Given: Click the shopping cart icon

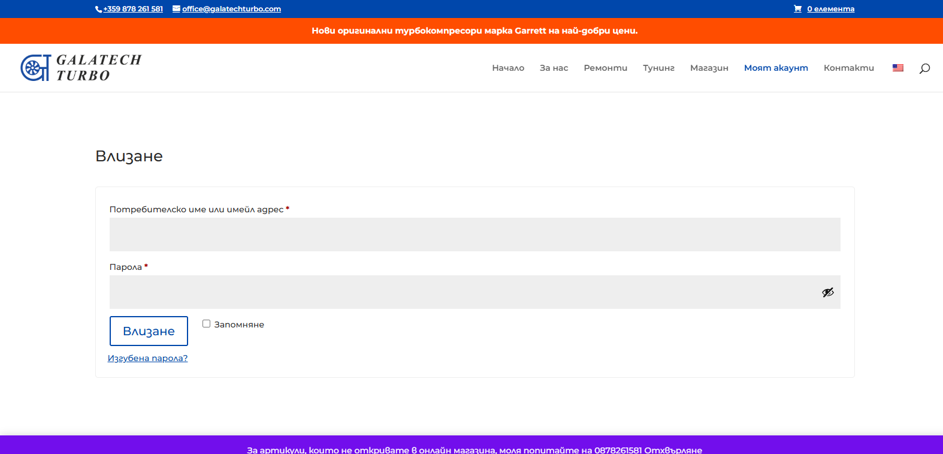Looking at the screenshot, I should [797, 9].
